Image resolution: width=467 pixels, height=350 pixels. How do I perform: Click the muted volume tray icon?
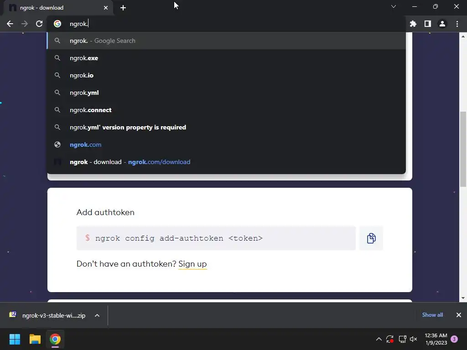point(413,339)
